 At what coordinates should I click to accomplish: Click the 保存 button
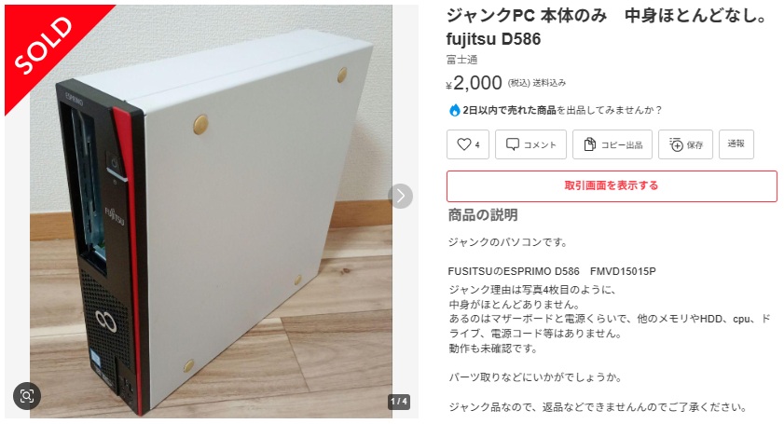click(685, 144)
